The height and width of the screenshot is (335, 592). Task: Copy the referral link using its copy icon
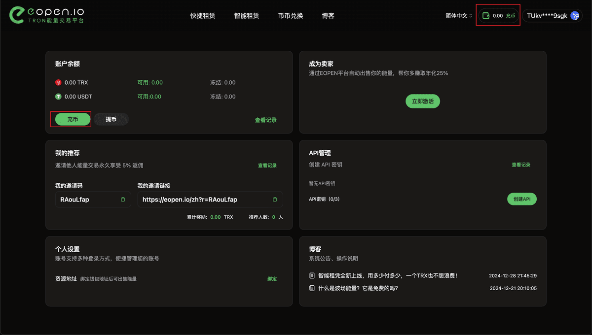274,199
